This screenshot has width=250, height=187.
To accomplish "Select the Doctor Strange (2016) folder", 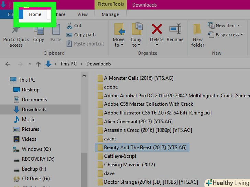I will (151, 182).
